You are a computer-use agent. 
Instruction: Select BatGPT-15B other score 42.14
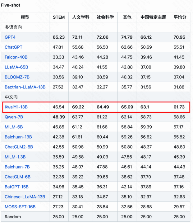126,187
